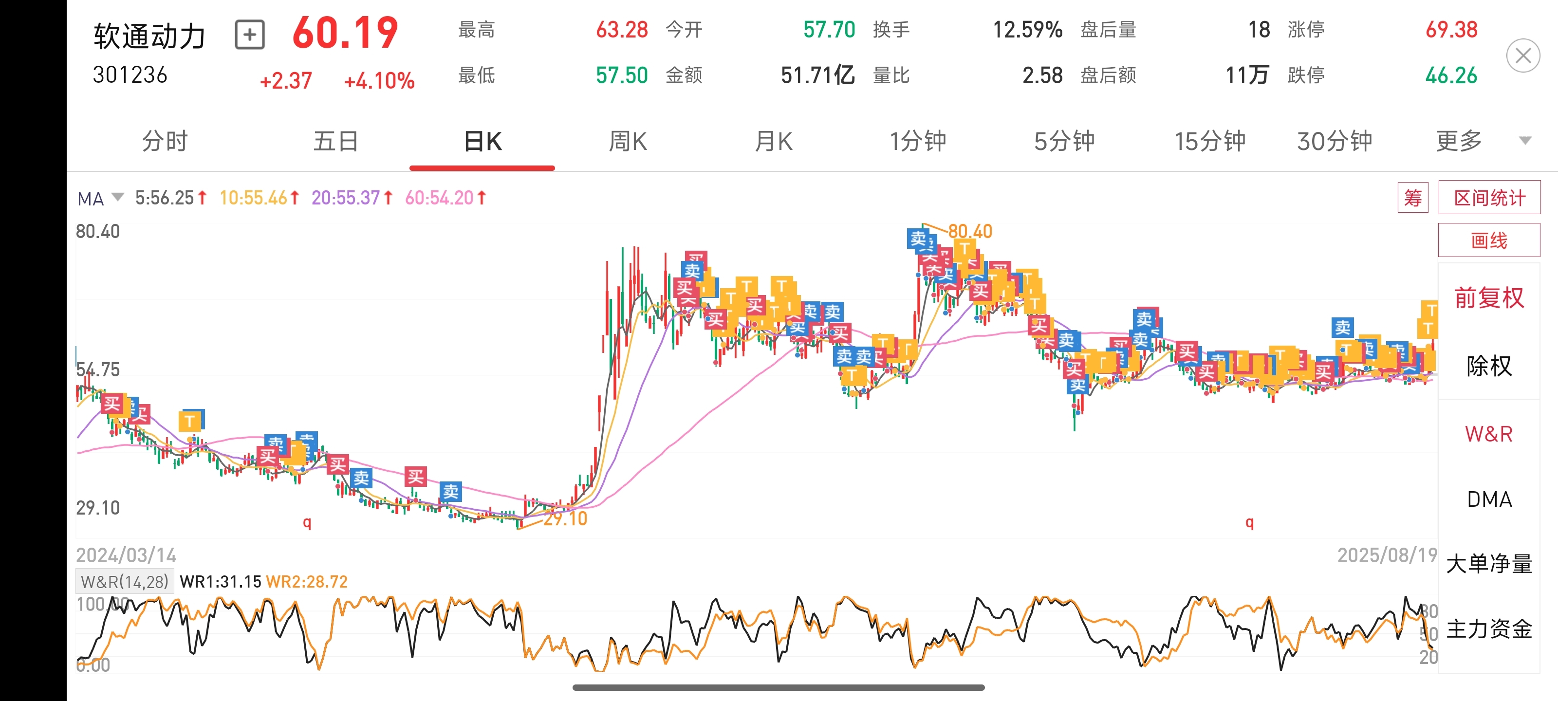Click the end date 2025/08/19

click(1387, 555)
